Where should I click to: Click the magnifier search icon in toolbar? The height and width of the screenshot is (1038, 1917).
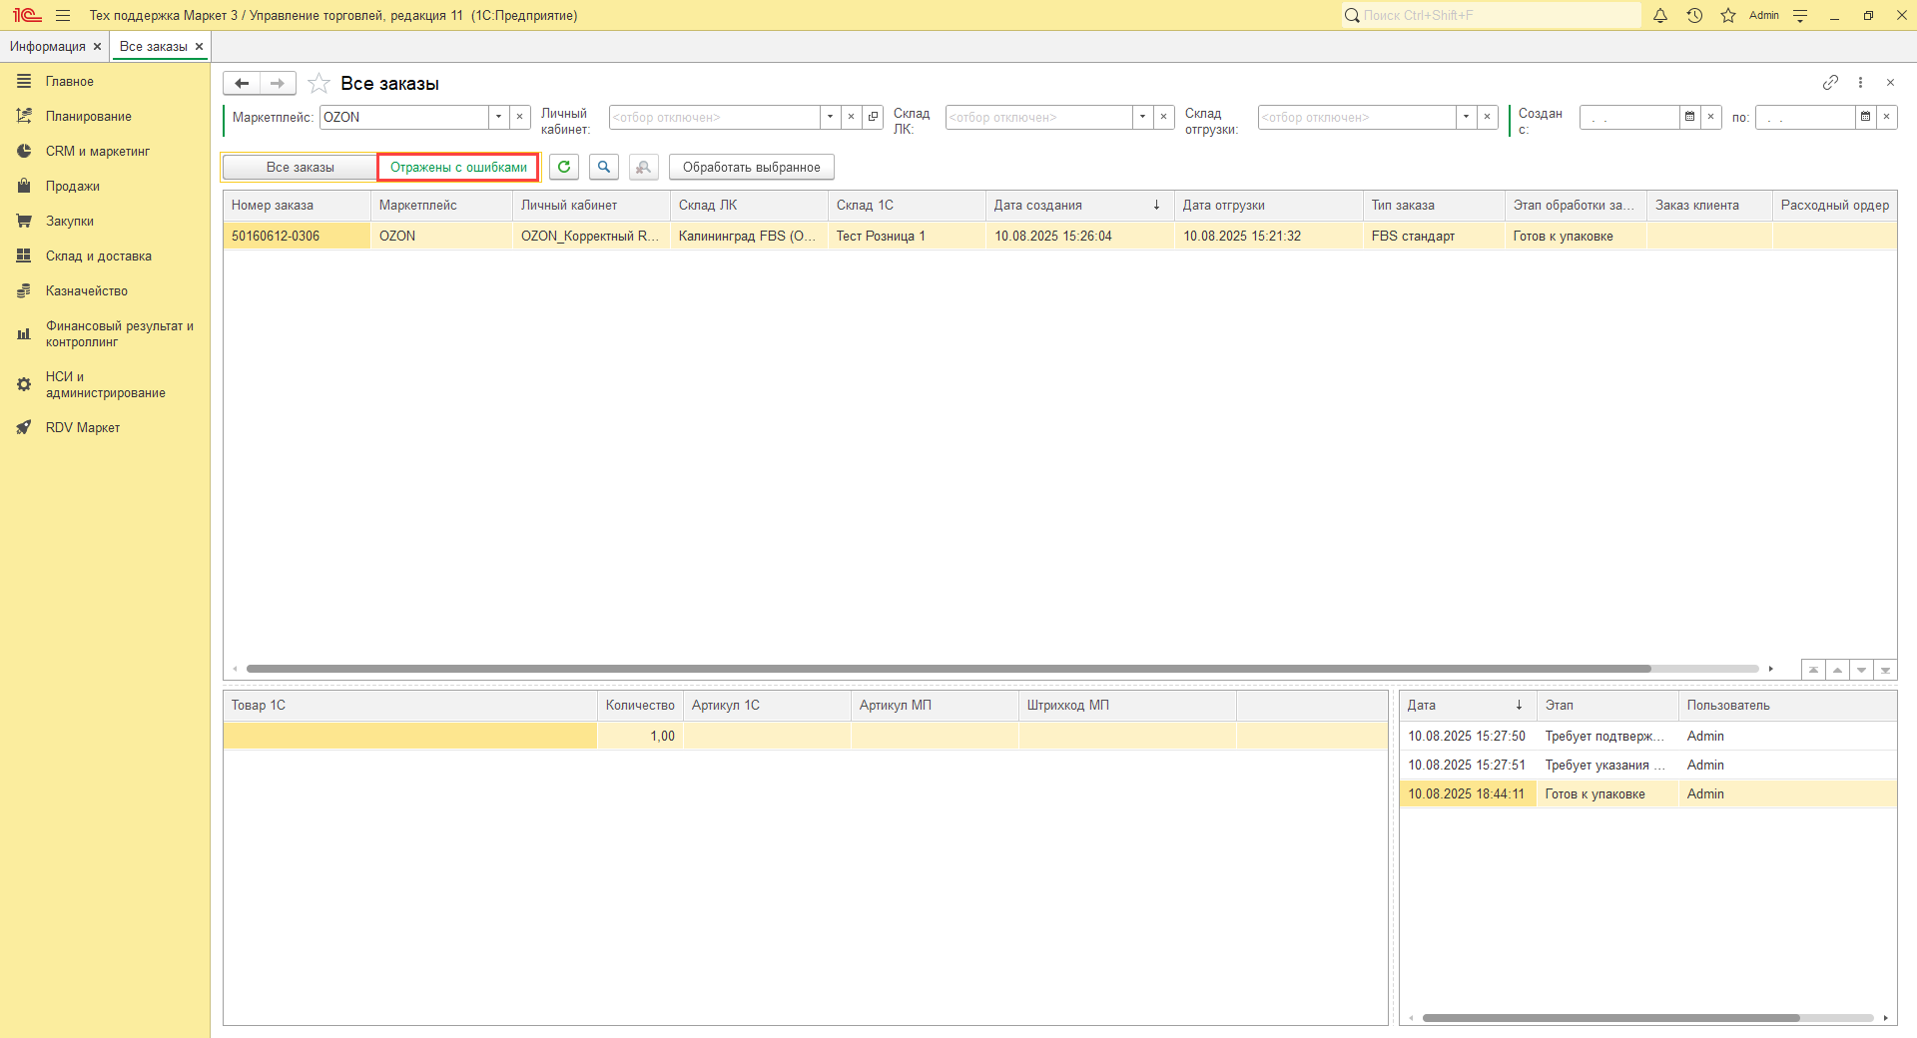604,168
